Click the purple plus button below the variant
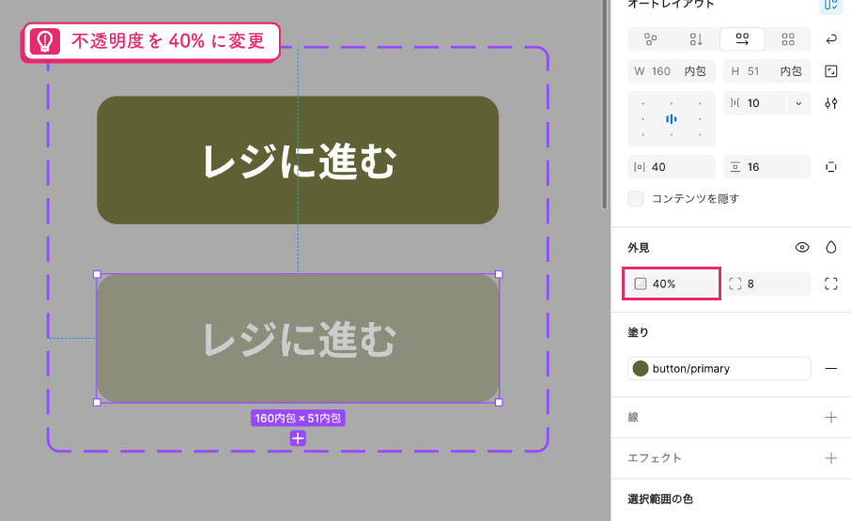Screen dimensions: 851x521 coord(298,438)
